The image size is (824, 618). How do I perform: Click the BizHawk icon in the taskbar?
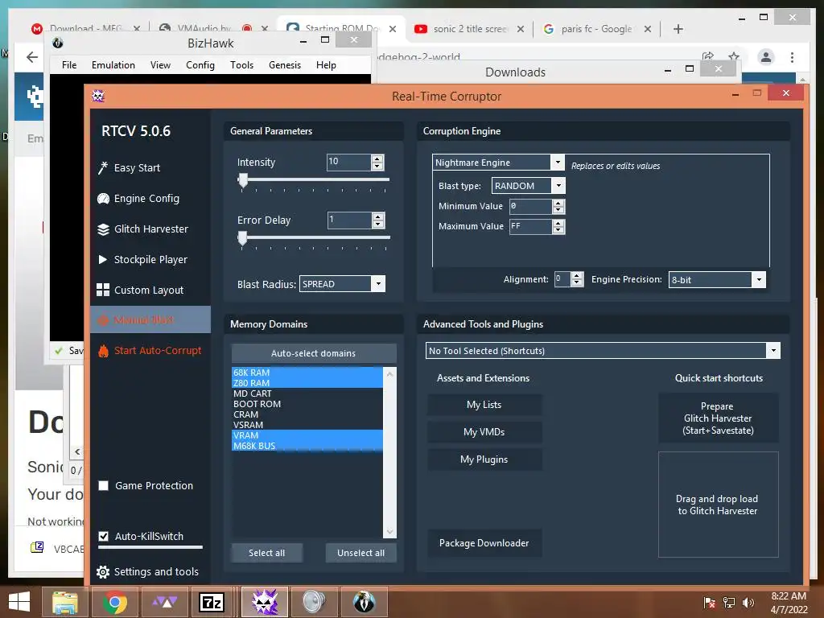365,602
